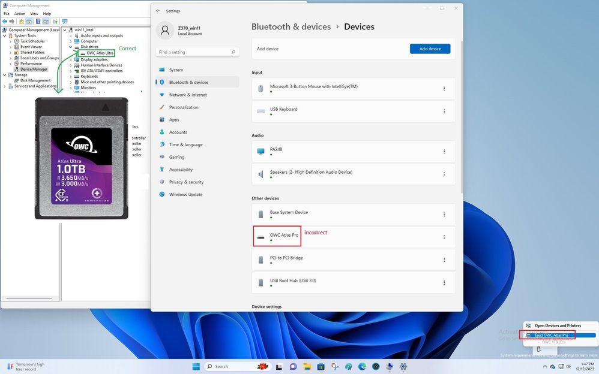Image resolution: width=599 pixels, height=374 pixels.
Task: Click the Settings back arrow
Action: 158,11
